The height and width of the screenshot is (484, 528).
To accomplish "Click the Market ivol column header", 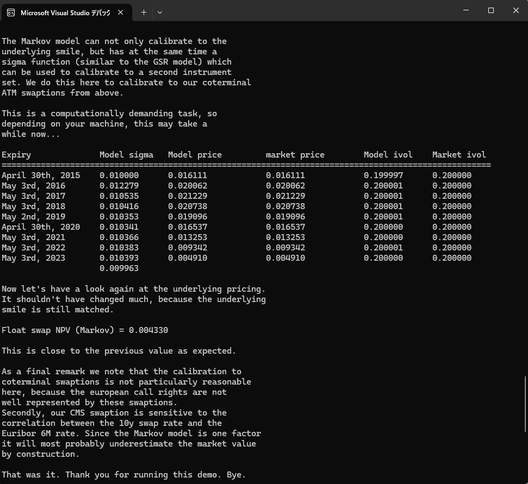I will pos(459,155).
